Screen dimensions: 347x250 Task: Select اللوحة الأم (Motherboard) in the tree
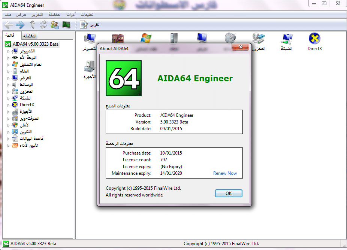pos(28,58)
